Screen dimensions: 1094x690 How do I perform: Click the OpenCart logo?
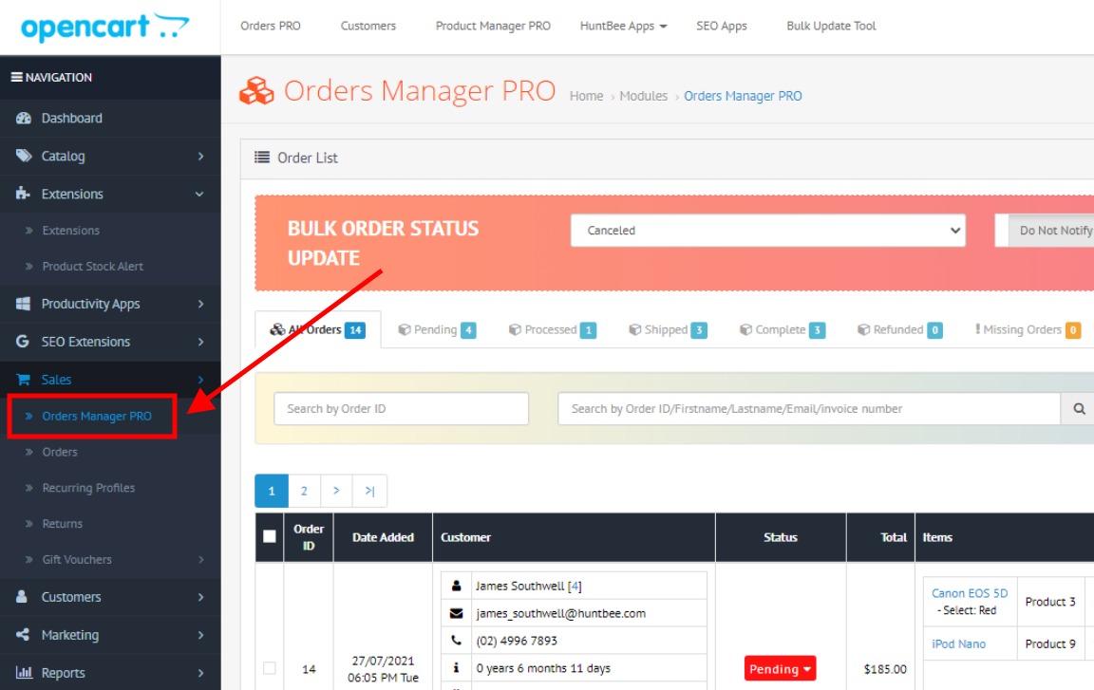click(x=105, y=28)
